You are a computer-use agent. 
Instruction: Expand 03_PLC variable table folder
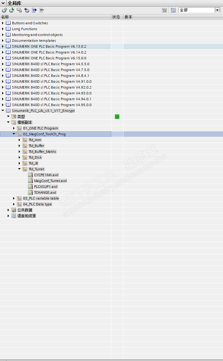click(14, 198)
